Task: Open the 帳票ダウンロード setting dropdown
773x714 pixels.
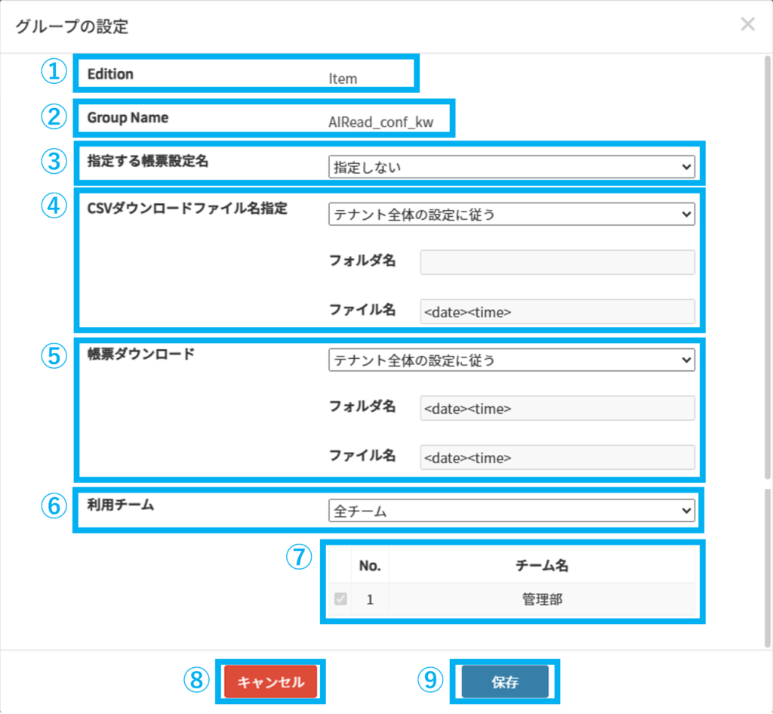Action: click(511, 361)
